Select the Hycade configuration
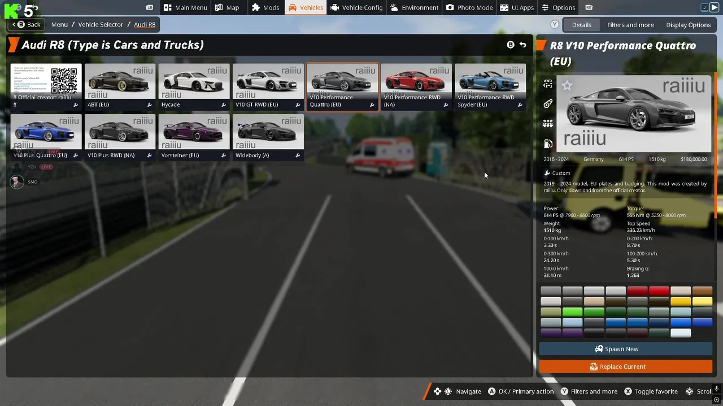Viewport: 723px width, 406px height. (x=194, y=86)
